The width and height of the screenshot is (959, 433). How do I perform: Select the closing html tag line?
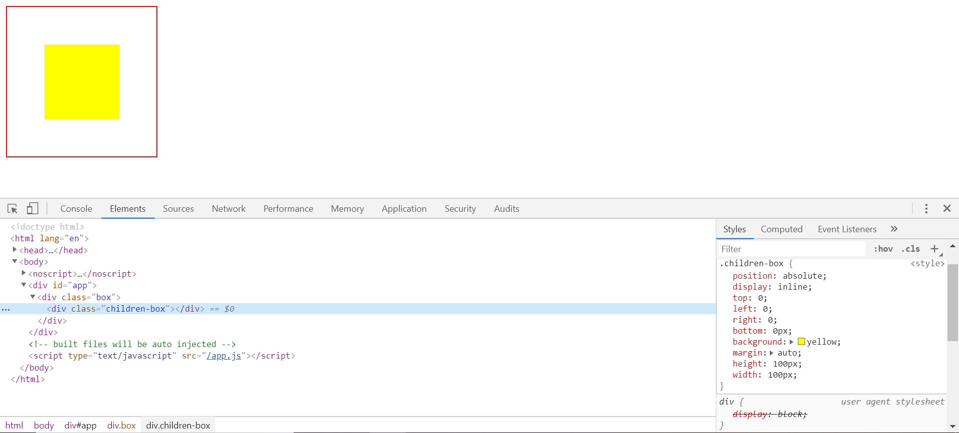click(28, 379)
